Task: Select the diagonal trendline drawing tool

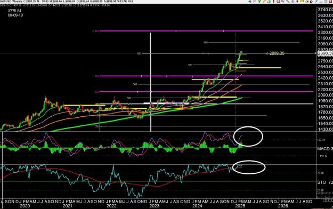Action: (x=288, y=1)
